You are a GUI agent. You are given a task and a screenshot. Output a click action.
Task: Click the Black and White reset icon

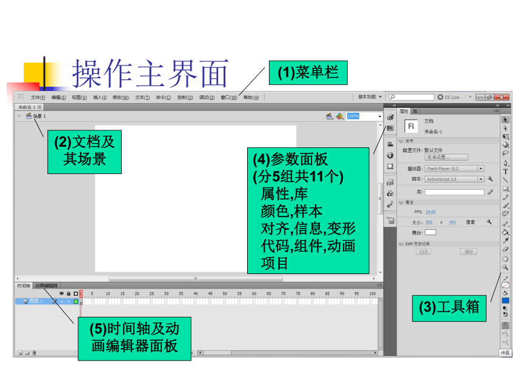tap(505, 309)
